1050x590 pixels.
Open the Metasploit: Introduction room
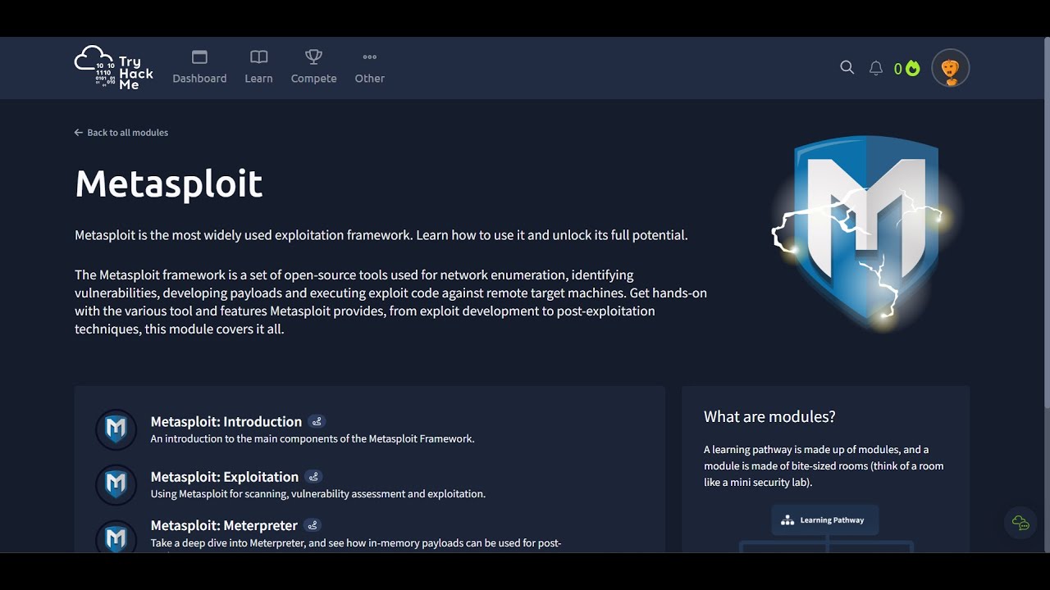click(226, 421)
